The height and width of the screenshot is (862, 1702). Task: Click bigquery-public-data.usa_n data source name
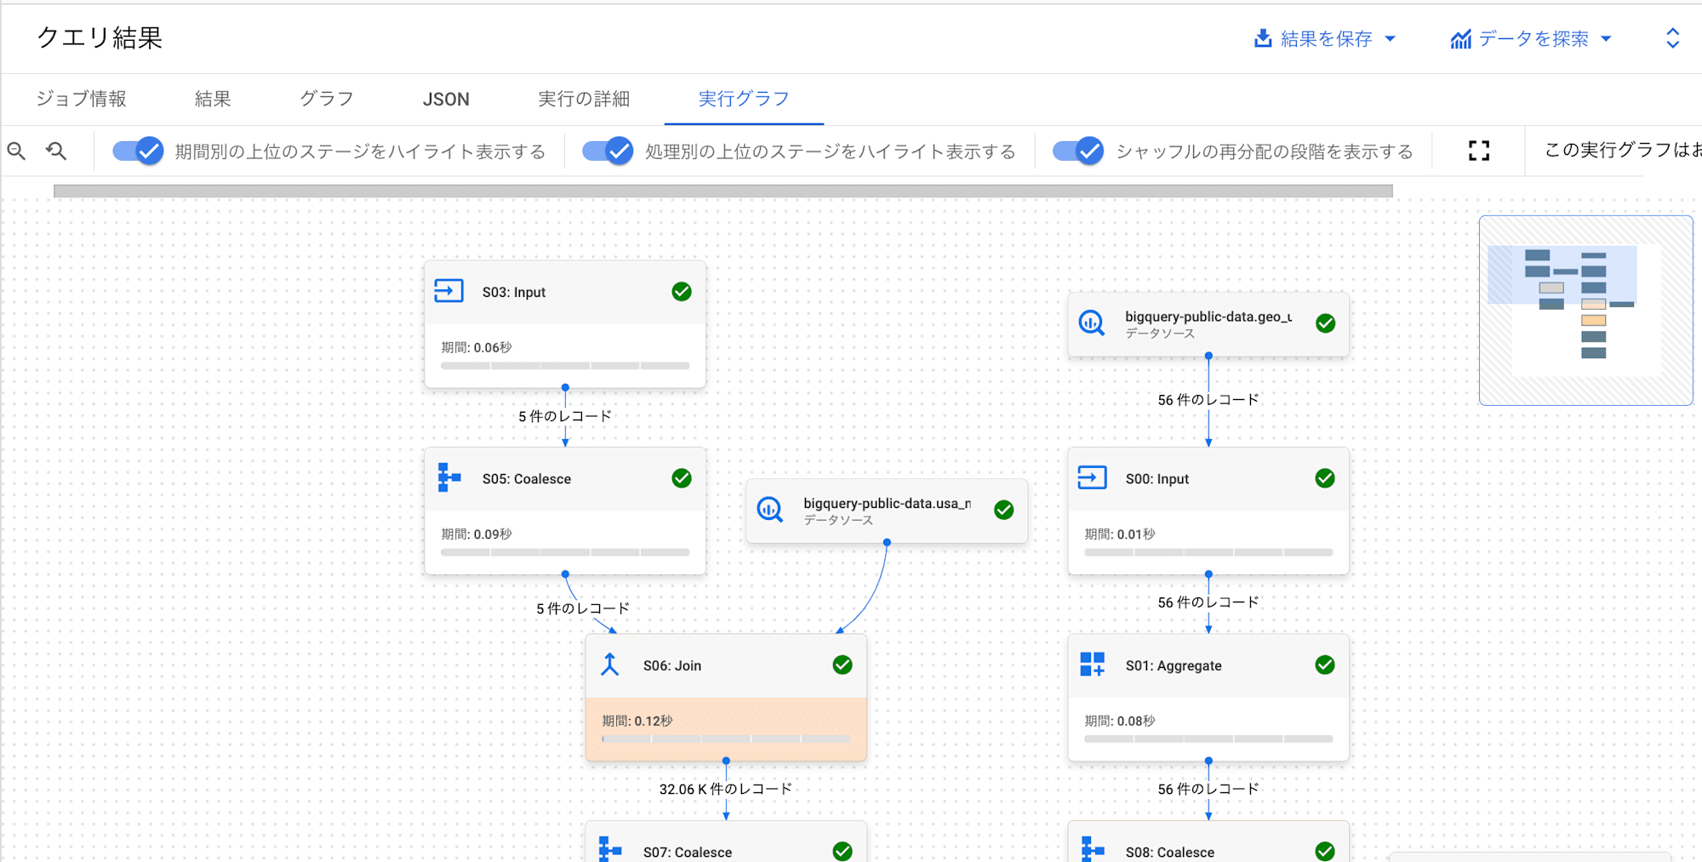click(x=888, y=504)
